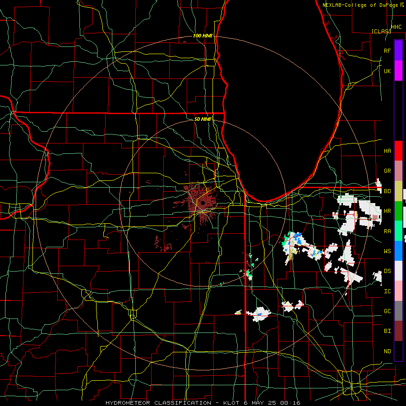
Task: Select the GC gray legend swatch
Action: coord(398,311)
